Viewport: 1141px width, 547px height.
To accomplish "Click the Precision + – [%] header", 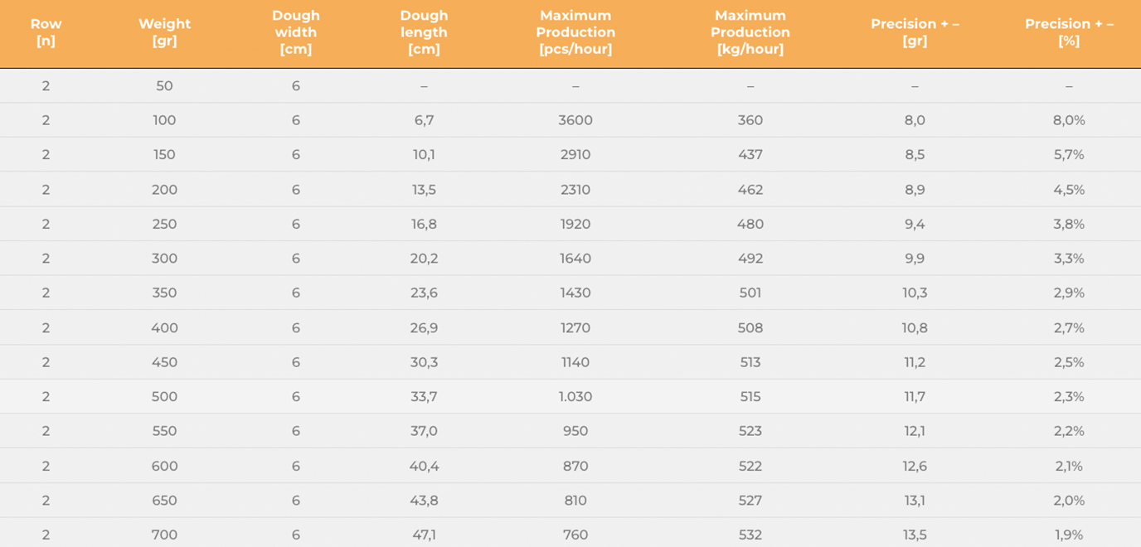I will tap(1069, 32).
